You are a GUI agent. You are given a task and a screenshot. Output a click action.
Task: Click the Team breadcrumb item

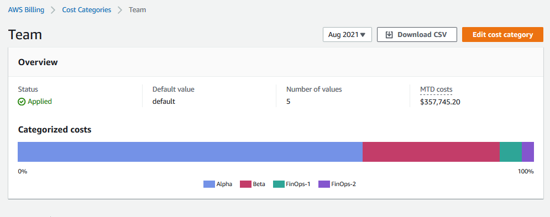[x=138, y=10]
